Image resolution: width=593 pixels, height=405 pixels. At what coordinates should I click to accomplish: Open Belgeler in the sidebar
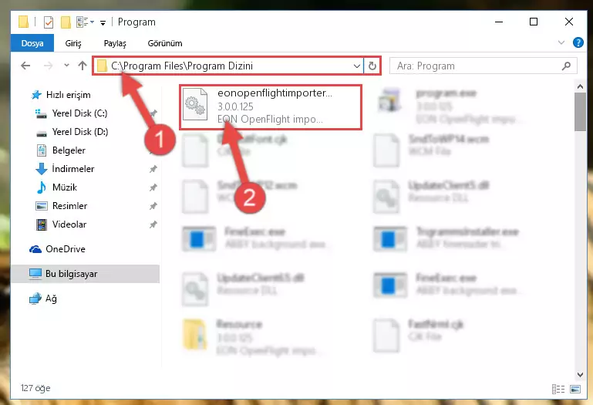pos(69,150)
